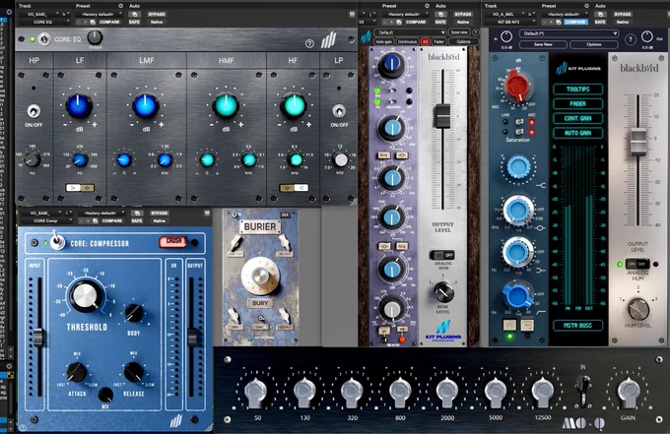Click the compressor Release knob

tap(134, 372)
